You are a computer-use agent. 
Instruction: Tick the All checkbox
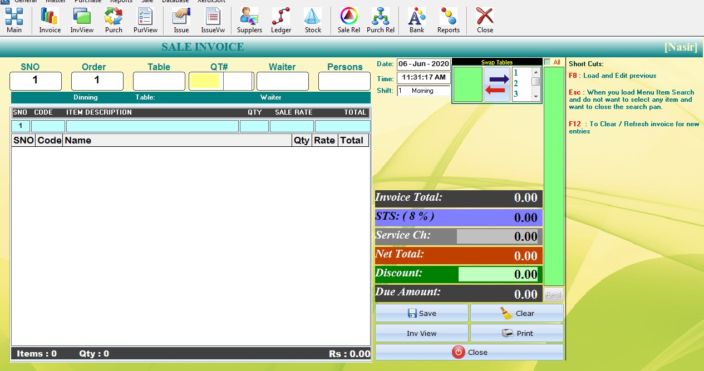click(548, 62)
